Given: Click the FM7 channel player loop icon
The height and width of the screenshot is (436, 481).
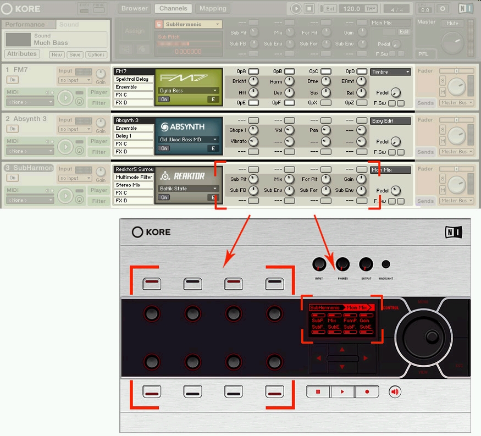Looking at the screenshot, I should 80,101.
